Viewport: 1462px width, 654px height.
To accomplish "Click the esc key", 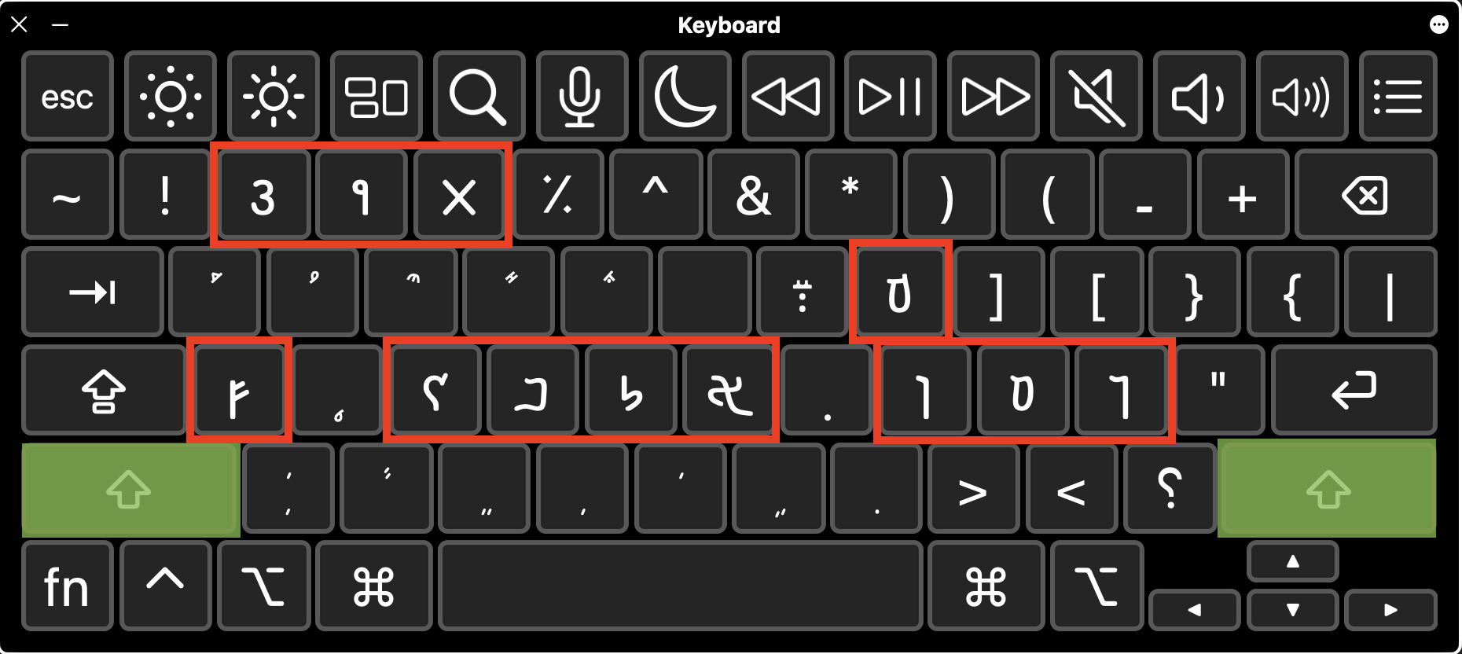I will [68, 97].
